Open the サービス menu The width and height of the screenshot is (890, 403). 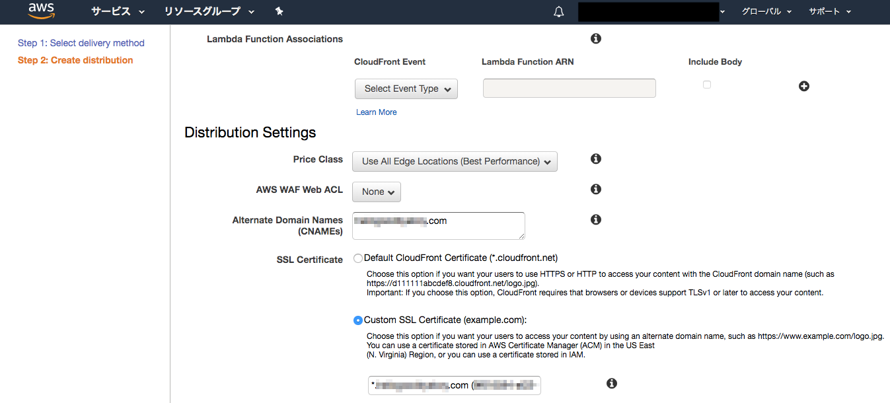pos(118,11)
